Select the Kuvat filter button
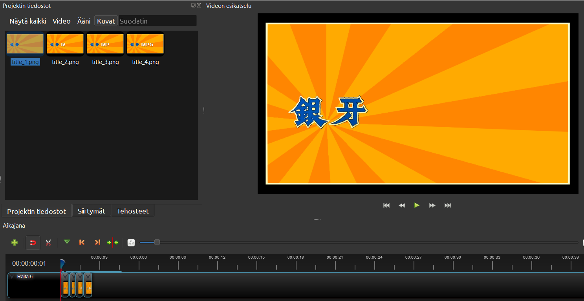The width and height of the screenshot is (584, 301). coord(106,21)
